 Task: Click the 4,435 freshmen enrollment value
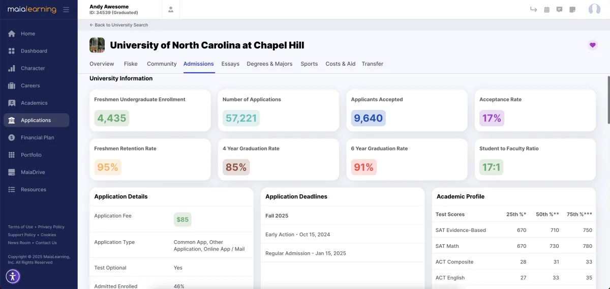click(x=112, y=118)
